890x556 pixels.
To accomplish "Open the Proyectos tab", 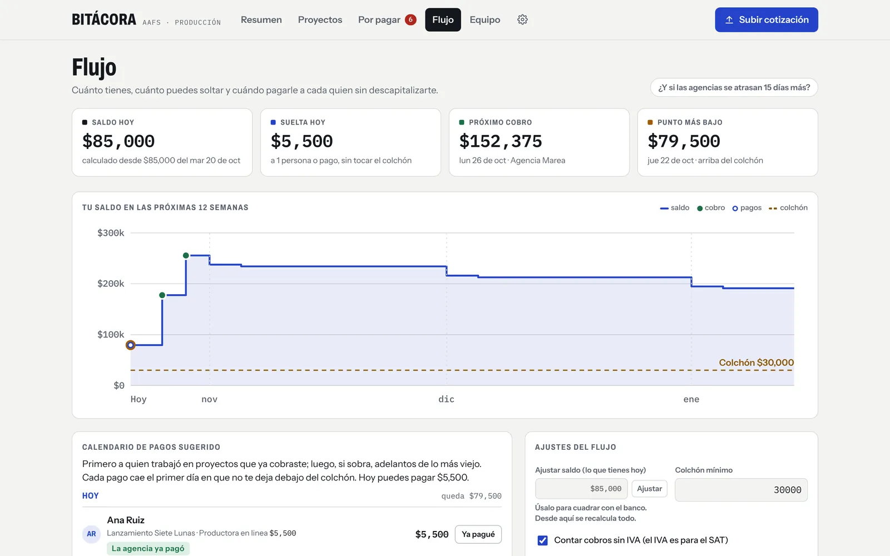I will pos(320,19).
